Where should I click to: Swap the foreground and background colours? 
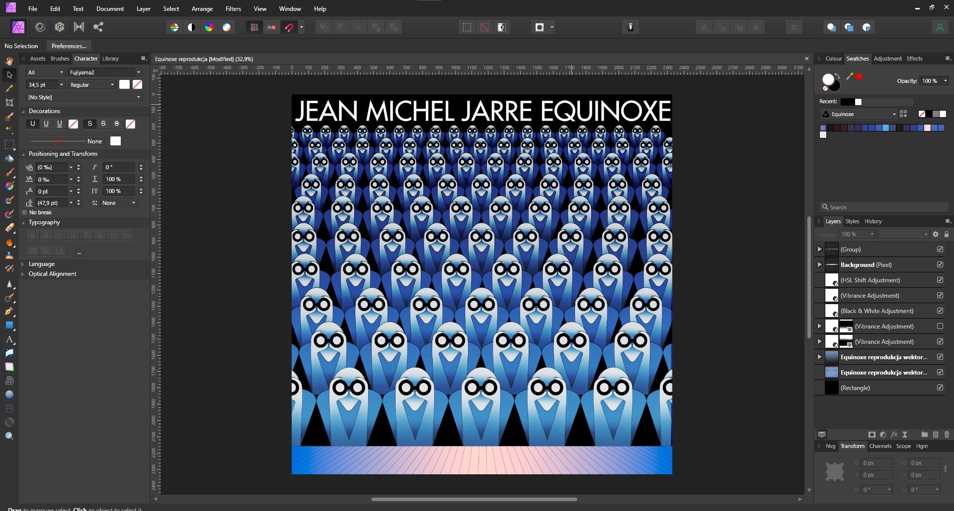[837, 76]
